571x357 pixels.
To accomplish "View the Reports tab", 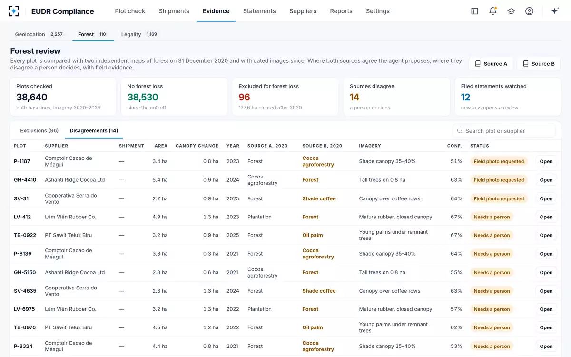I will point(341,11).
